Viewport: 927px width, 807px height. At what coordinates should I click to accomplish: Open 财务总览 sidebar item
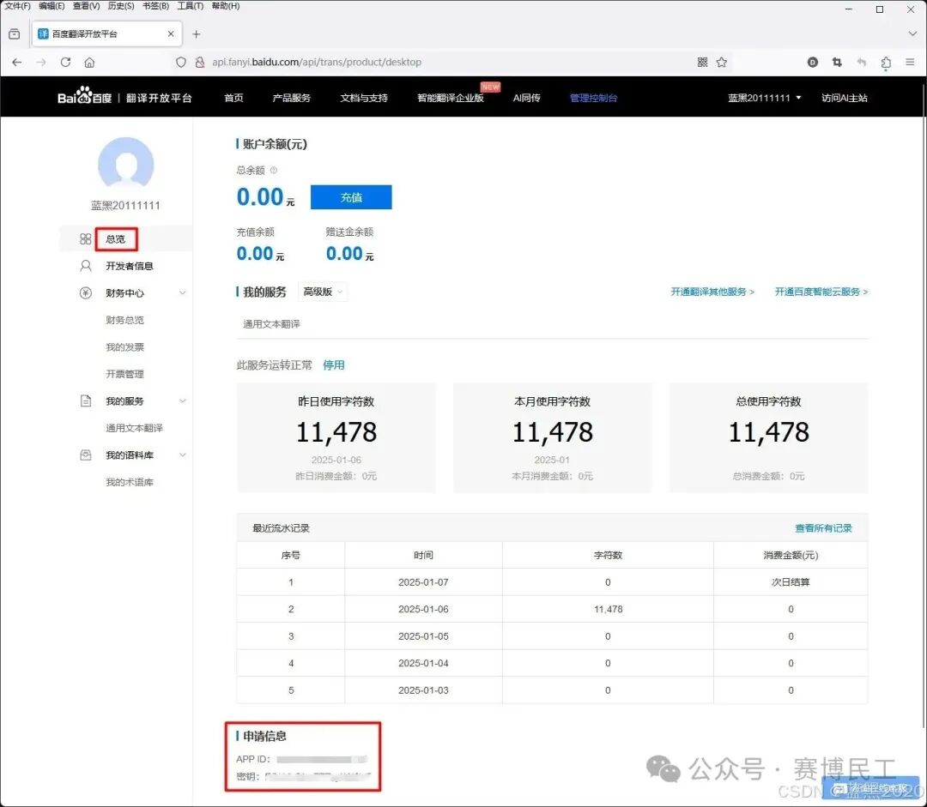(124, 320)
